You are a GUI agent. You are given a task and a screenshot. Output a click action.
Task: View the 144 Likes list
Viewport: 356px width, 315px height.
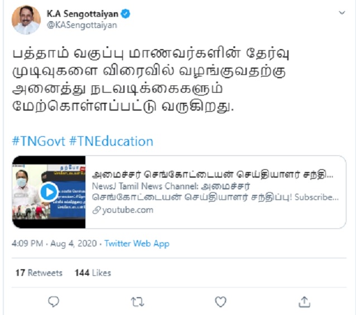click(93, 273)
